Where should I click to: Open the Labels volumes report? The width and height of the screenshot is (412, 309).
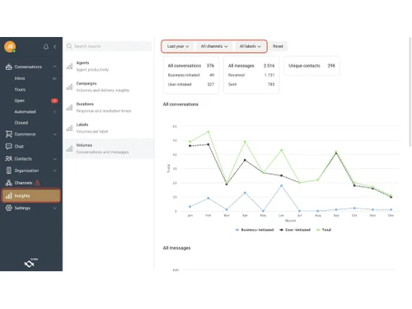(109, 129)
